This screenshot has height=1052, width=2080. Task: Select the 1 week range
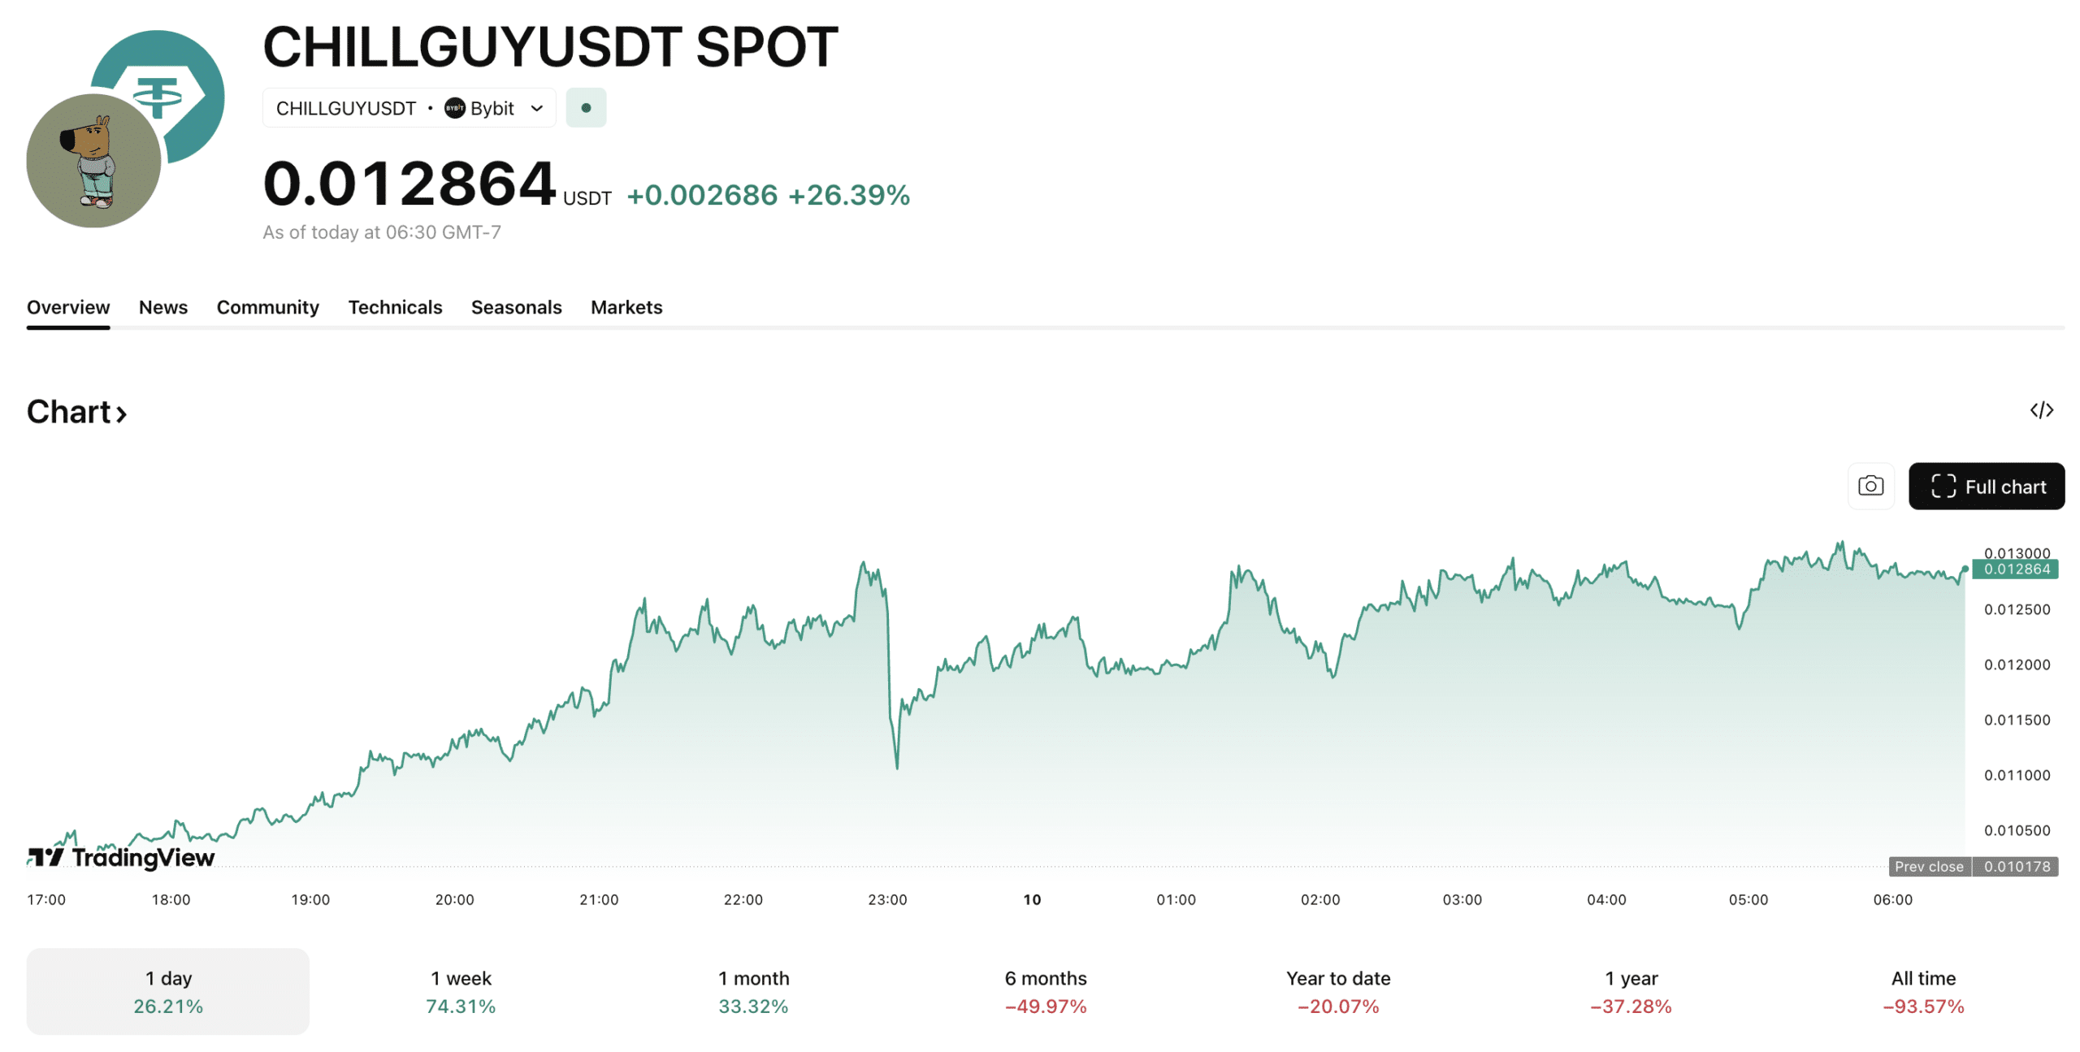461,991
